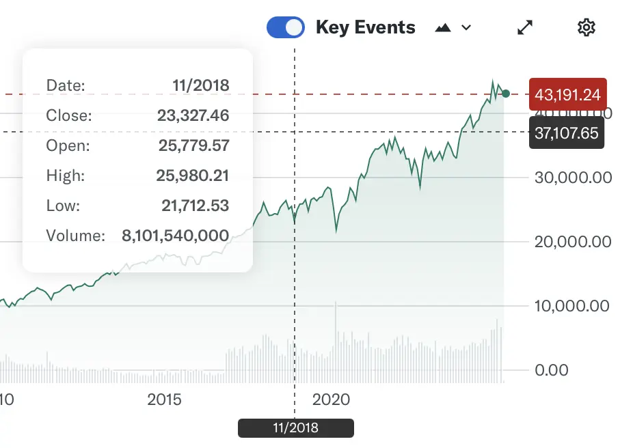Open chart settings gear icon
Image resolution: width=633 pixels, height=448 pixels.
click(x=587, y=27)
